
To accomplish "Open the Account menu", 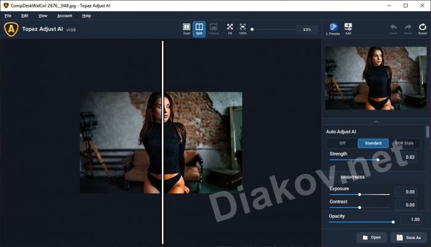I will click(x=65, y=15).
